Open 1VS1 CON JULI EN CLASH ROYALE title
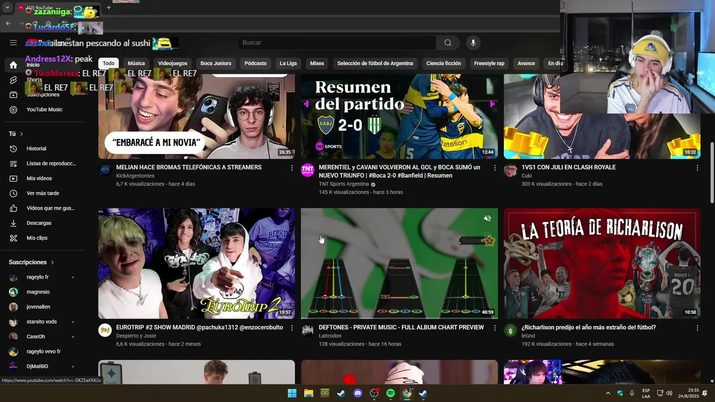 point(569,167)
